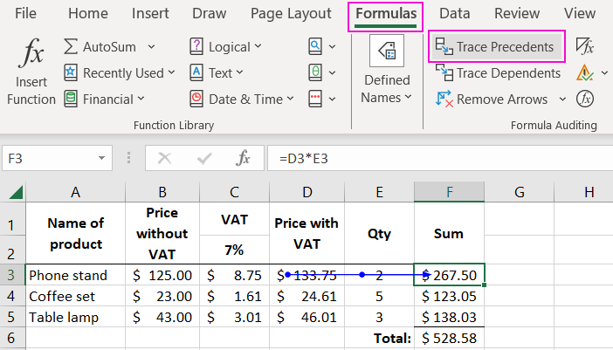Toggle Show Formulas in Formula Auditing

pyautogui.click(x=585, y=47)
